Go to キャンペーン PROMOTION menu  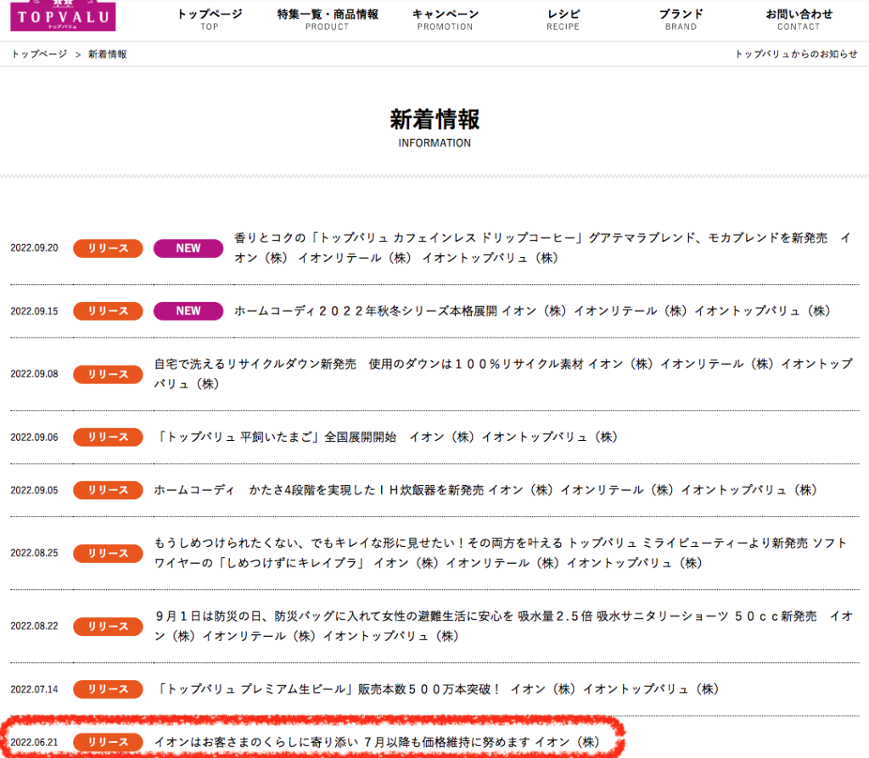click(x=445, y=20)
